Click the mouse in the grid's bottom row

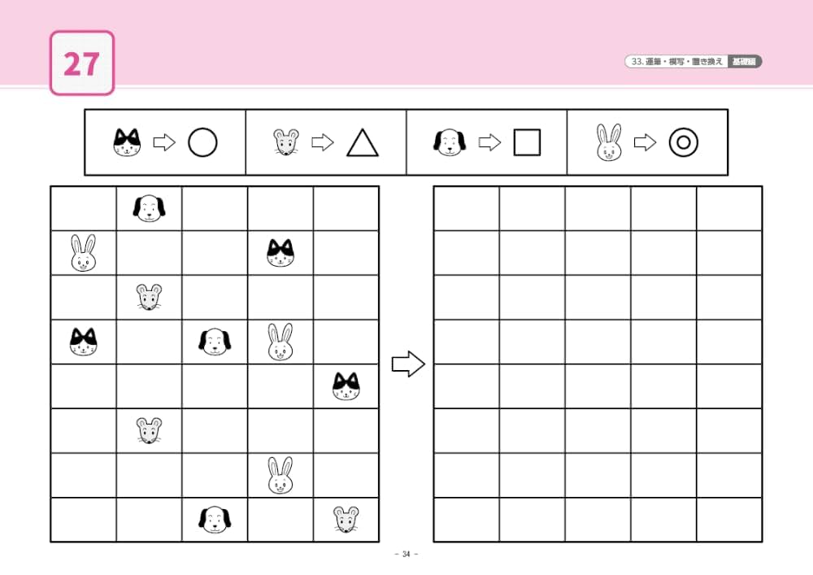[x=346, y=520]
